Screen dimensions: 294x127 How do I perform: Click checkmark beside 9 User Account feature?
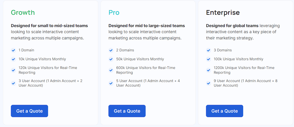208,83
